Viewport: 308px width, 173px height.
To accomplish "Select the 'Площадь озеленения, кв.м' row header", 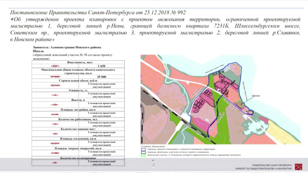I will point(78,139).
